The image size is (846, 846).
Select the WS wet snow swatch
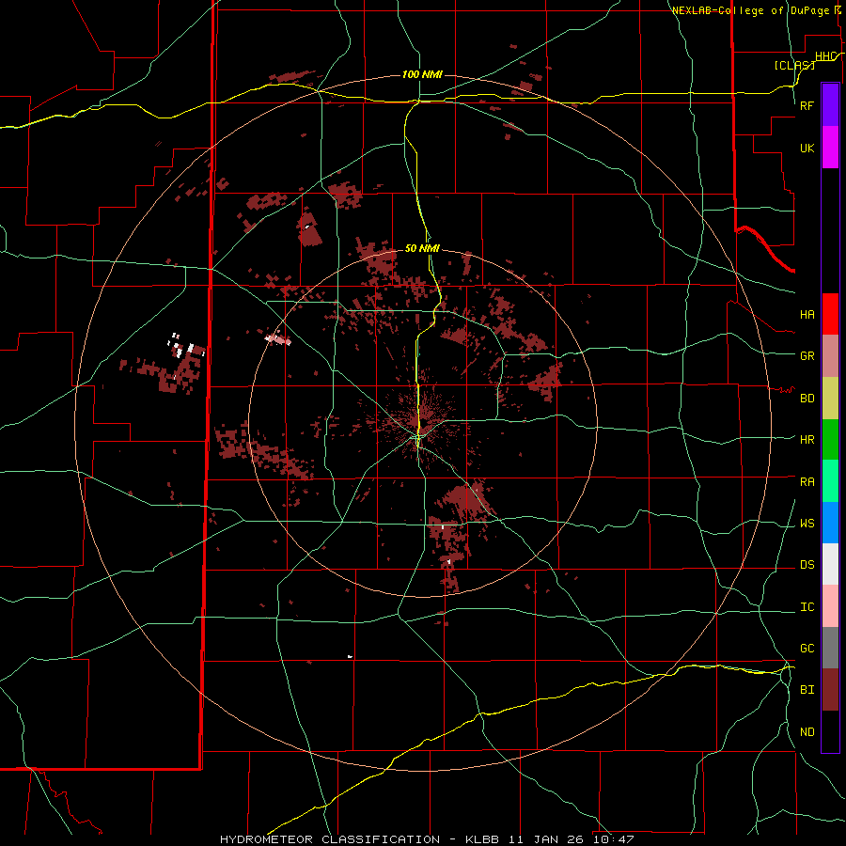[830, 523]
